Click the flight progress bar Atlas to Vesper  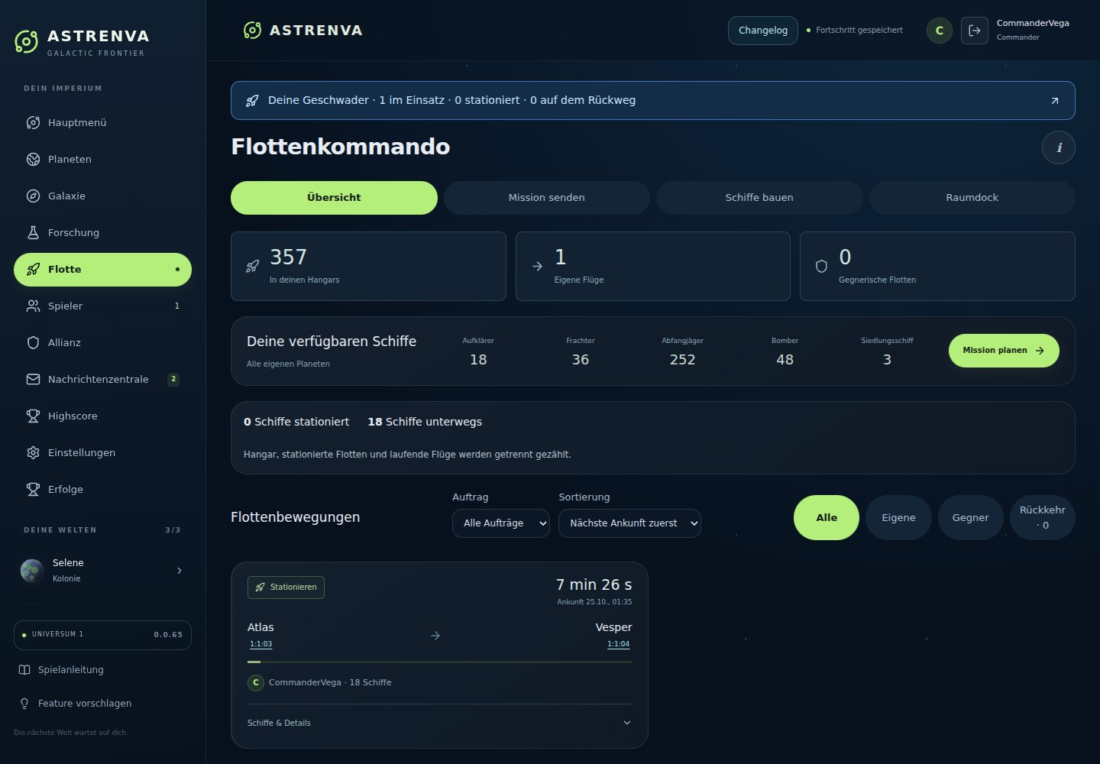[x=440, y=662]
